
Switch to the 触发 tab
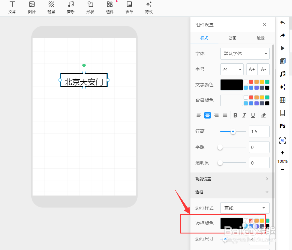(261, 38)
